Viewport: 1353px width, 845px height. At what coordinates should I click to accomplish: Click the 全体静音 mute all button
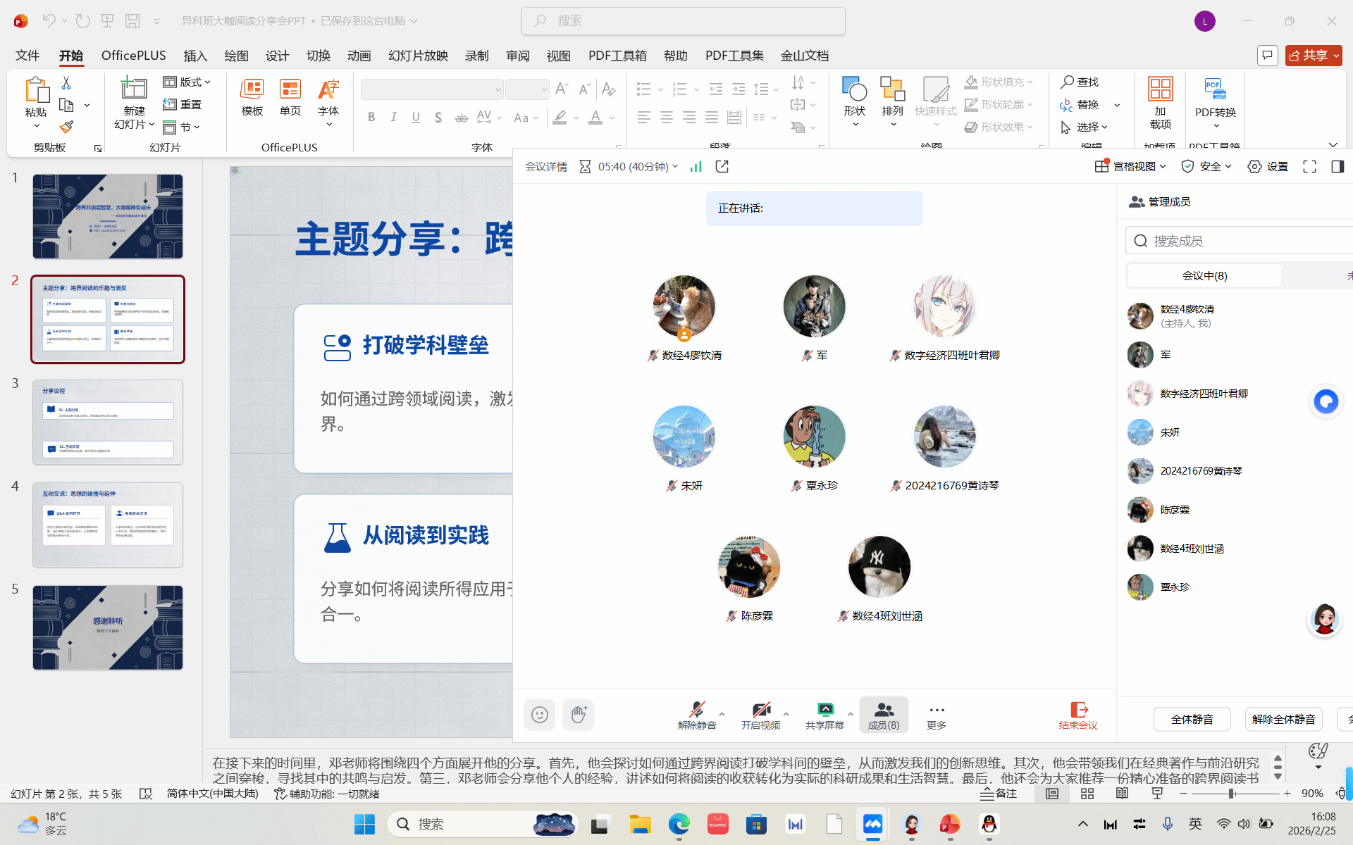[x=1192, y=720]
